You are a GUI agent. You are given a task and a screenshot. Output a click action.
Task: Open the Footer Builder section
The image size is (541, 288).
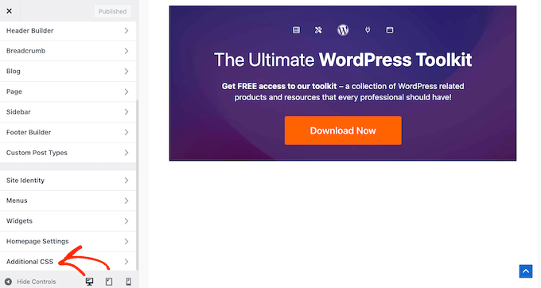click(68, 132)
